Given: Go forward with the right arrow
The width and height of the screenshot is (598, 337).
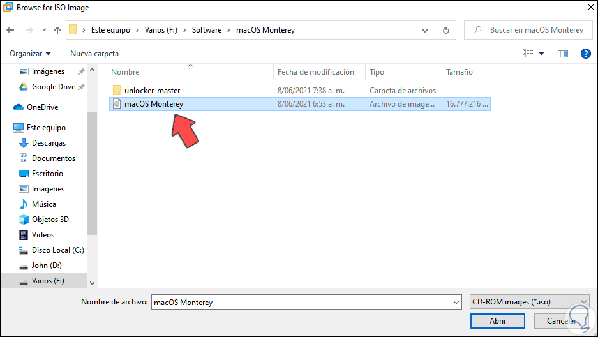Looking at the screenshot, I should (x=29, y=30).
